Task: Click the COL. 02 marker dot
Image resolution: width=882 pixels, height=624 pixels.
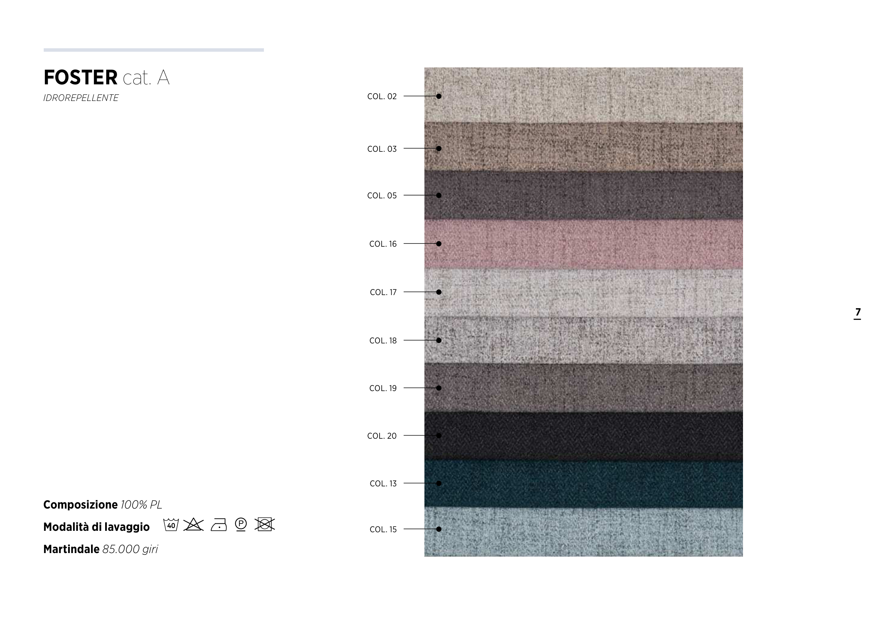Action: (439, 96)
